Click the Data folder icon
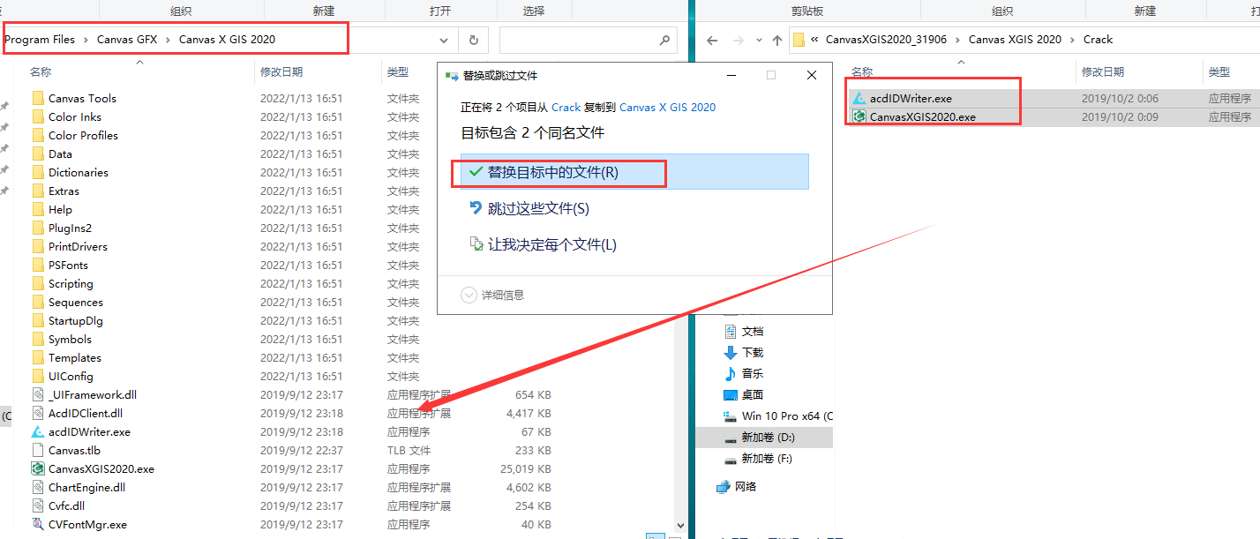1260x539 pixels. 38,153
